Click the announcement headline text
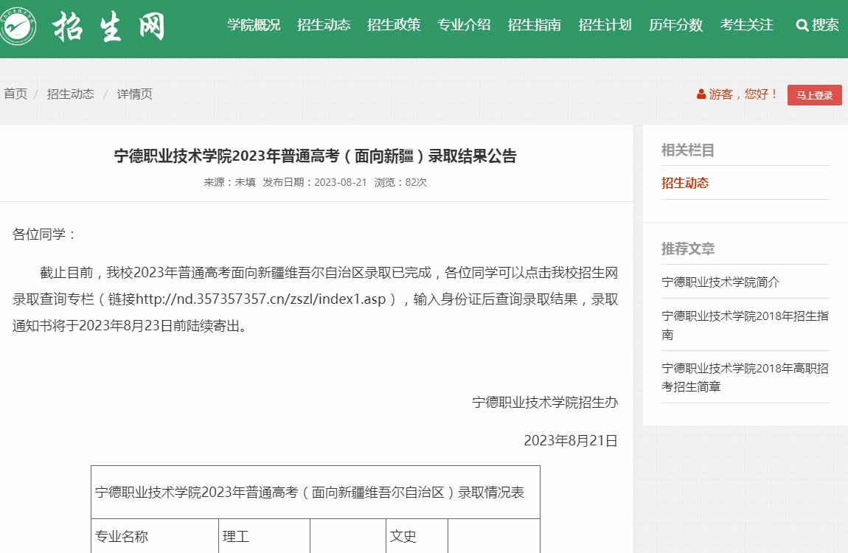 point(316,156)
